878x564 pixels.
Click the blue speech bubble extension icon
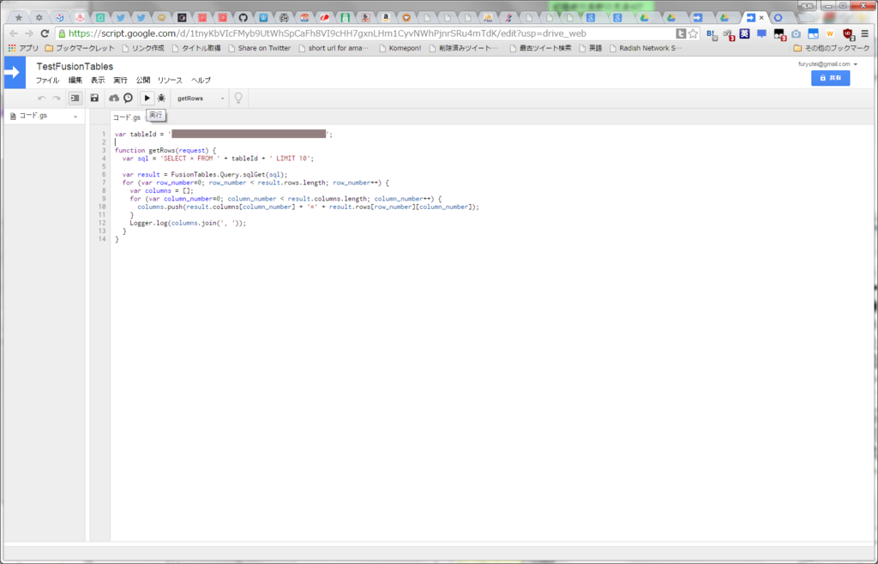click(761, 33)
